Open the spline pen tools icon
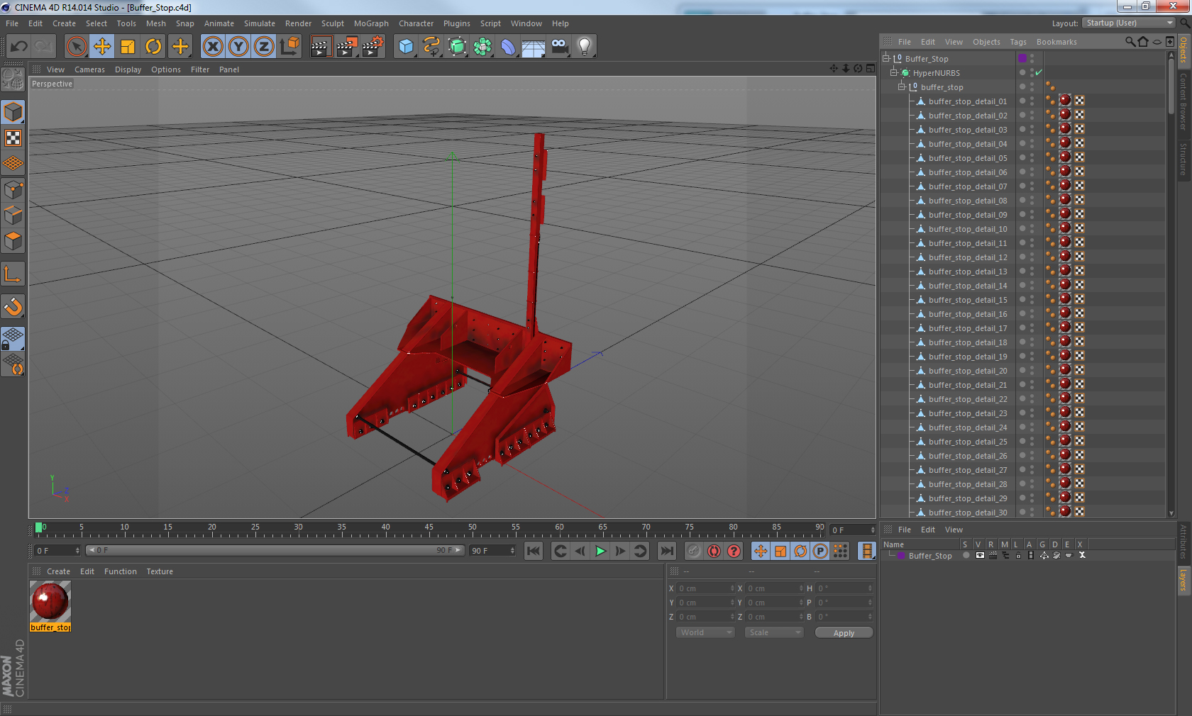 click(431, 47)
